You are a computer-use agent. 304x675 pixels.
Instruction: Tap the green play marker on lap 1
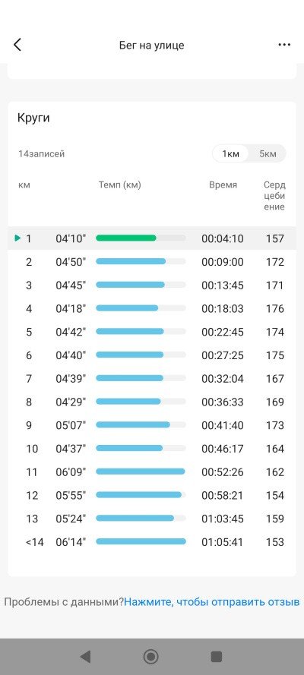[x=17, y=238]
